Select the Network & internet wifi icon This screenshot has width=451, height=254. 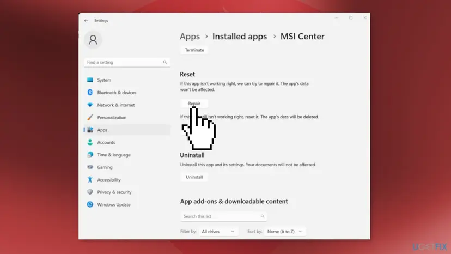click(90, 105)
